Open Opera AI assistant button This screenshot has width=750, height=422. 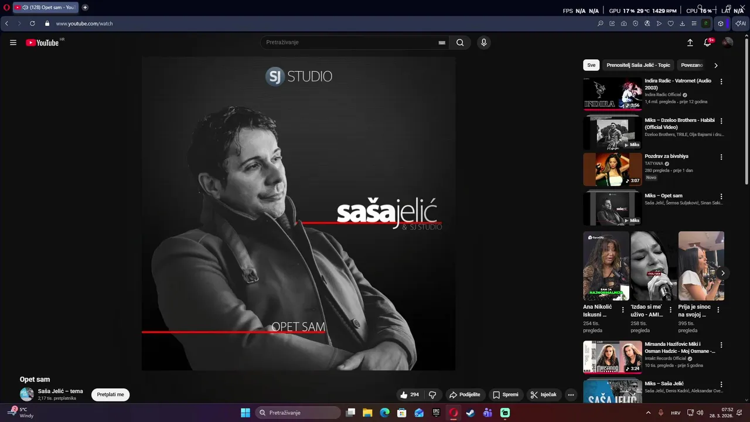[740, 23]
